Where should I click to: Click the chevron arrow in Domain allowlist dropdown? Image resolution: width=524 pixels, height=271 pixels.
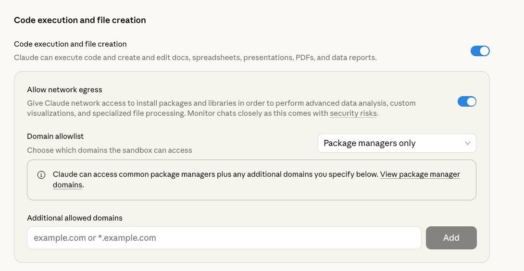click(467, 143)
